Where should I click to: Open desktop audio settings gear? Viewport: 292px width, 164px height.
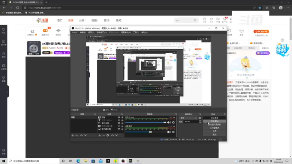pyautogui.click(x=173, y=132)
